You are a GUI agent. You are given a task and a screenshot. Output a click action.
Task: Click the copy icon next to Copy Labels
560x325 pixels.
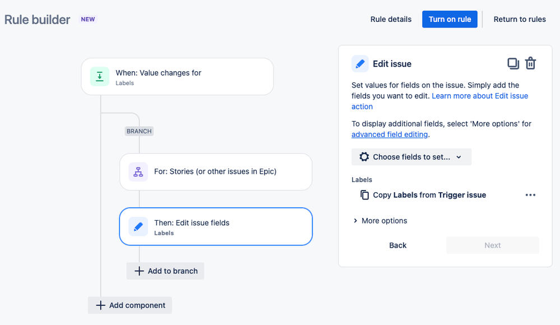click(x=364, y=195)
